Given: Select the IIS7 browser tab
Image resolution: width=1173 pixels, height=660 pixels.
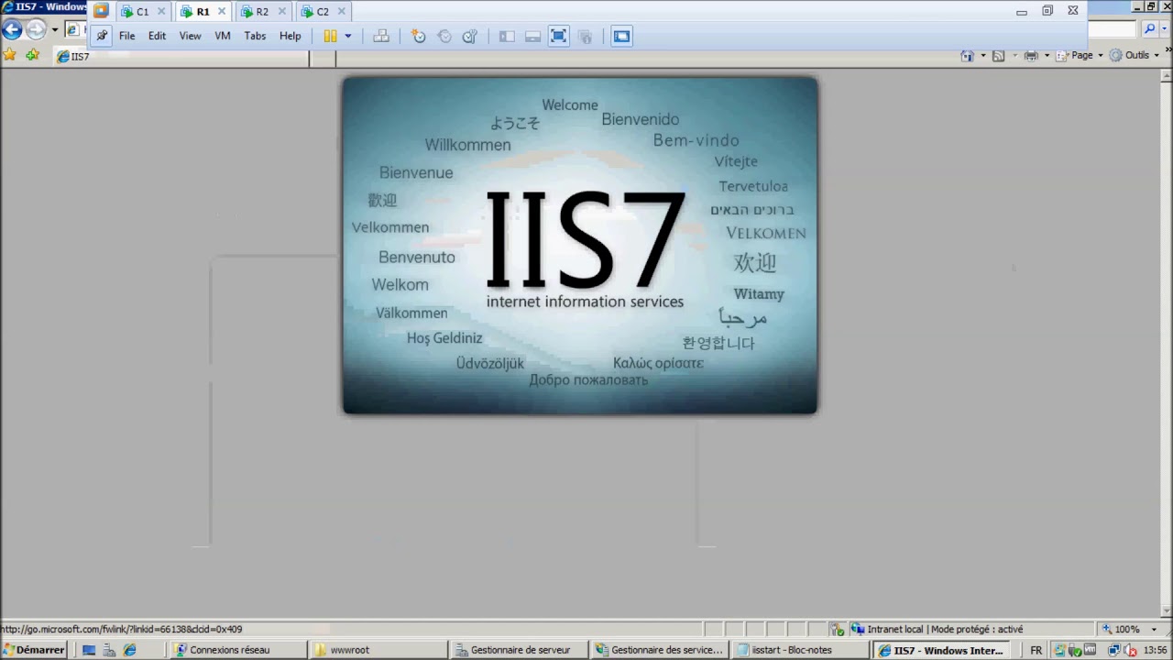Looking at the screenshot, I should pos(181,57).
